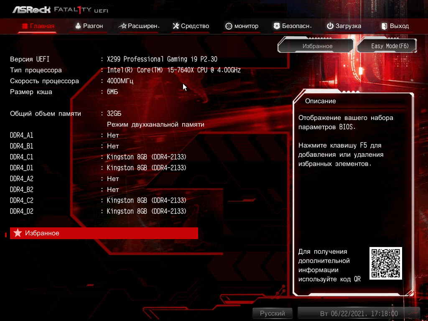Click the Расширен. star icon
Image resolution: width=428 pixels, height=321 pixels.
coord(122,26)
